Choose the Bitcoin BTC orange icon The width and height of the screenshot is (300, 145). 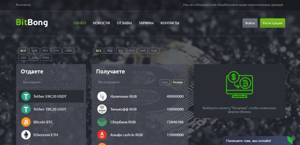click(x=26, y=122)
